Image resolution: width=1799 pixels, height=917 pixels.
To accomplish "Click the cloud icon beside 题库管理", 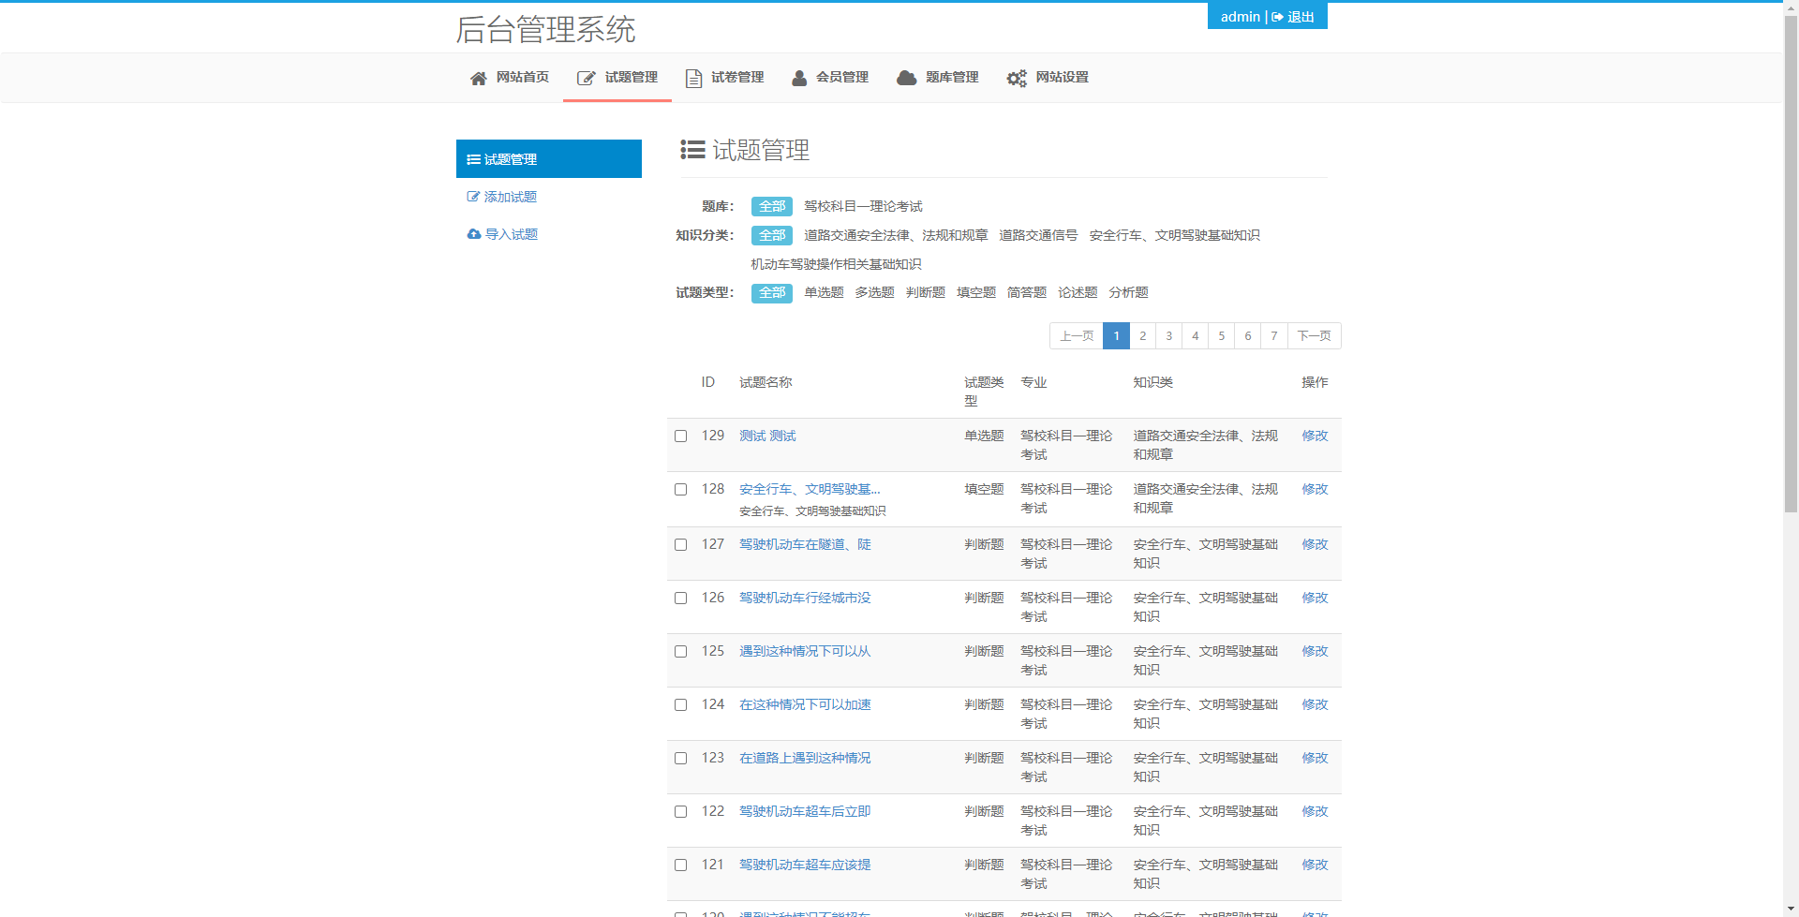I will (906, 78).
